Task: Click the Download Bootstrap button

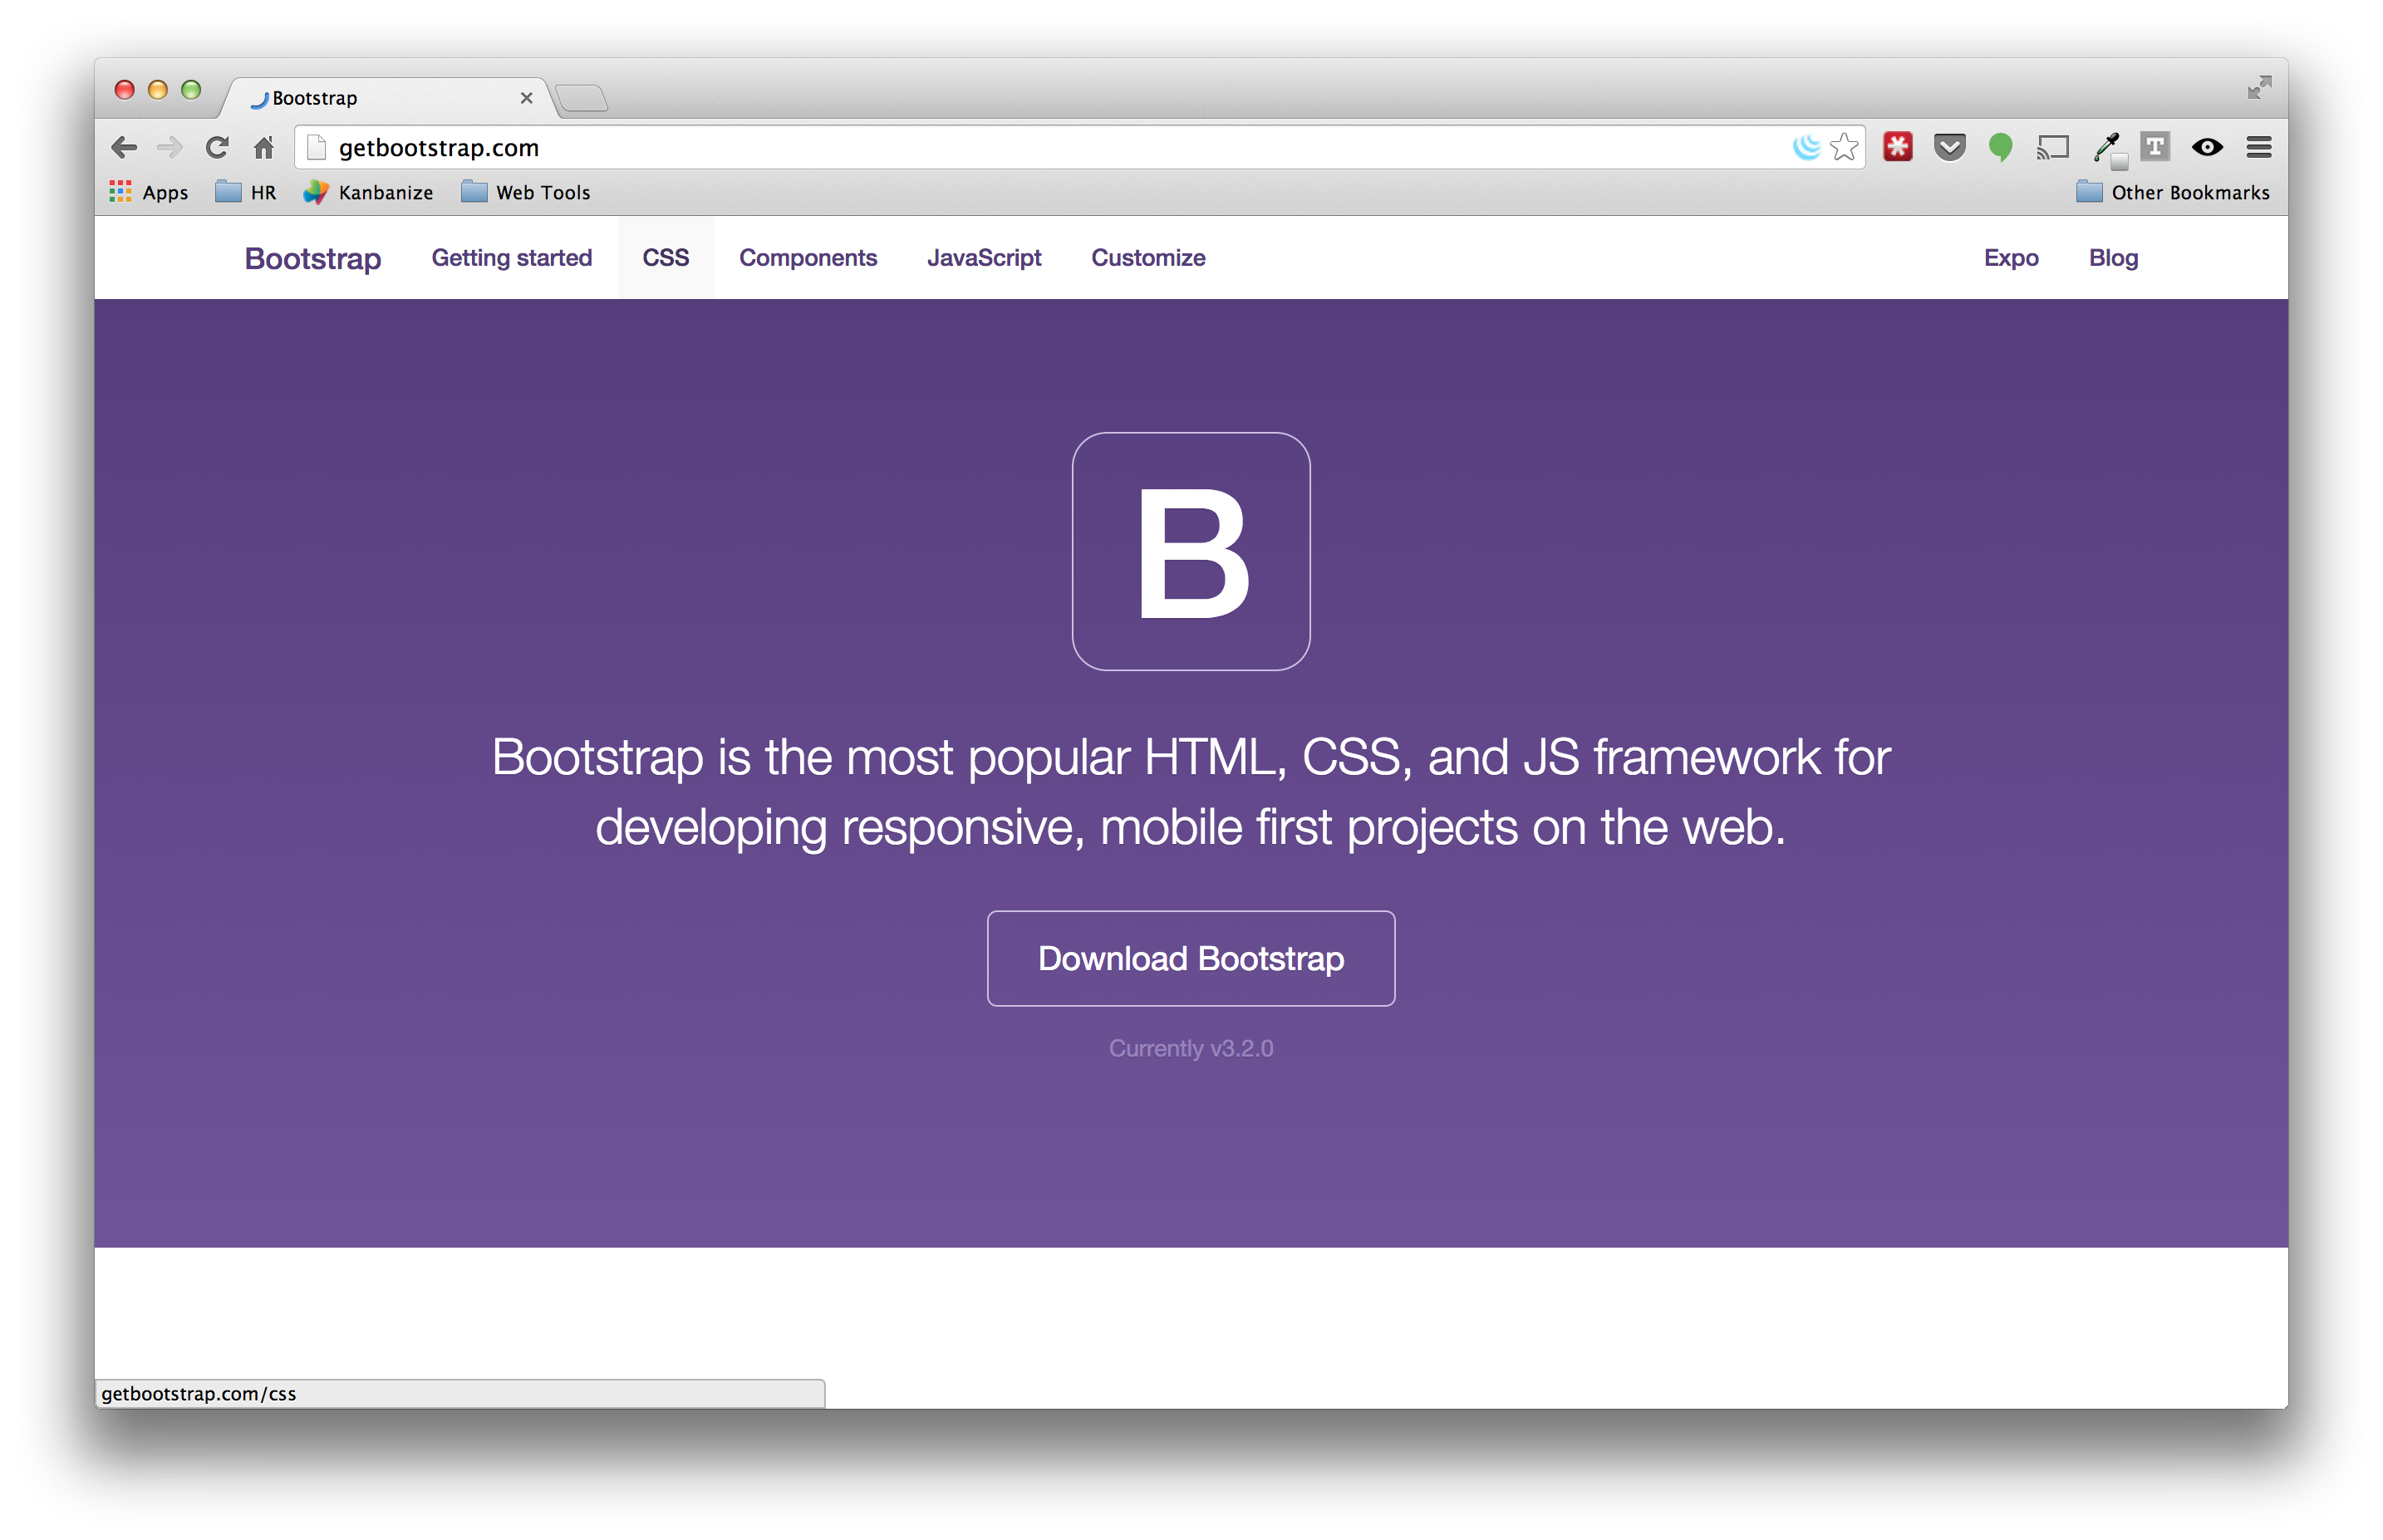Action: tap(1191, 958)
